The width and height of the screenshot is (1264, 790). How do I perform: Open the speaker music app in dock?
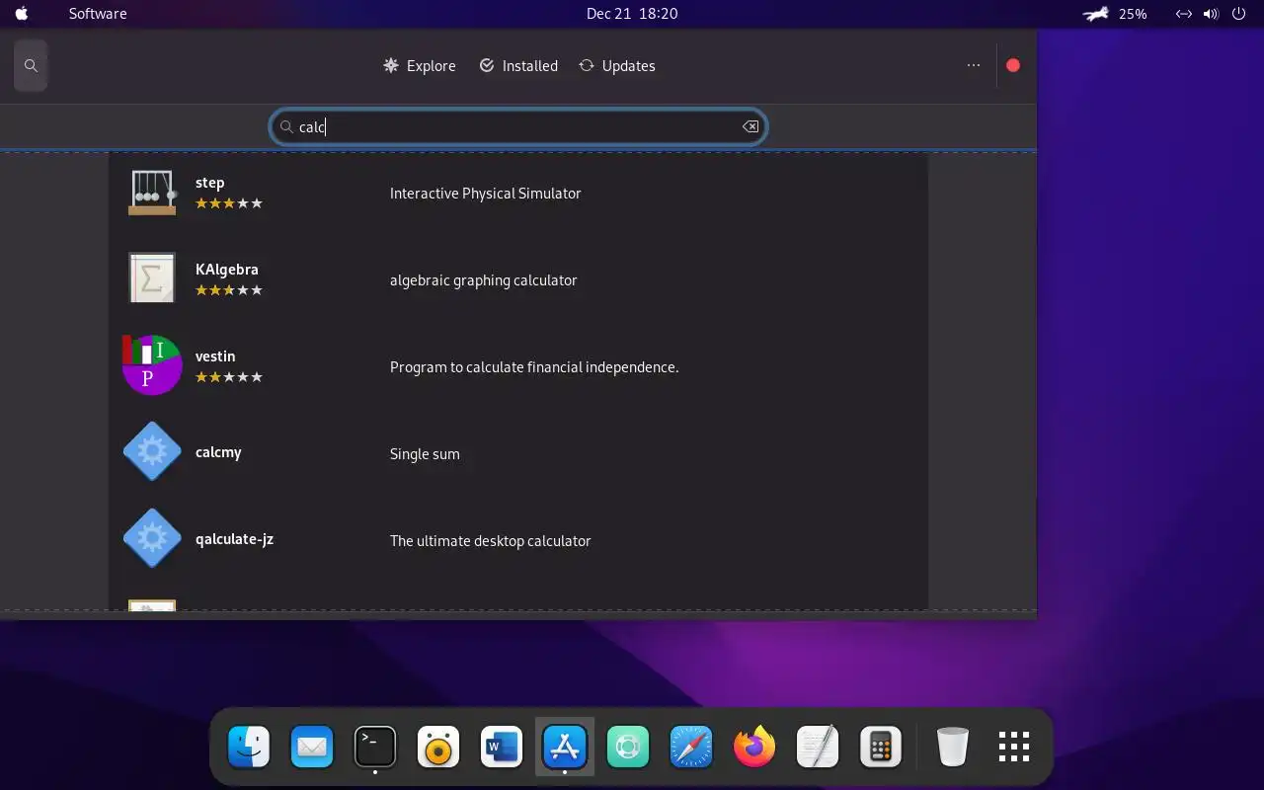pyautogui.click(x=438, y=747)
